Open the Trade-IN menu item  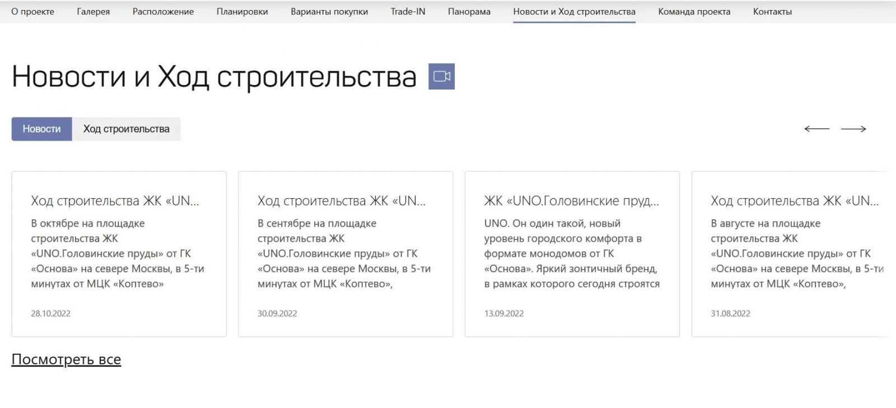pos(408,11)
